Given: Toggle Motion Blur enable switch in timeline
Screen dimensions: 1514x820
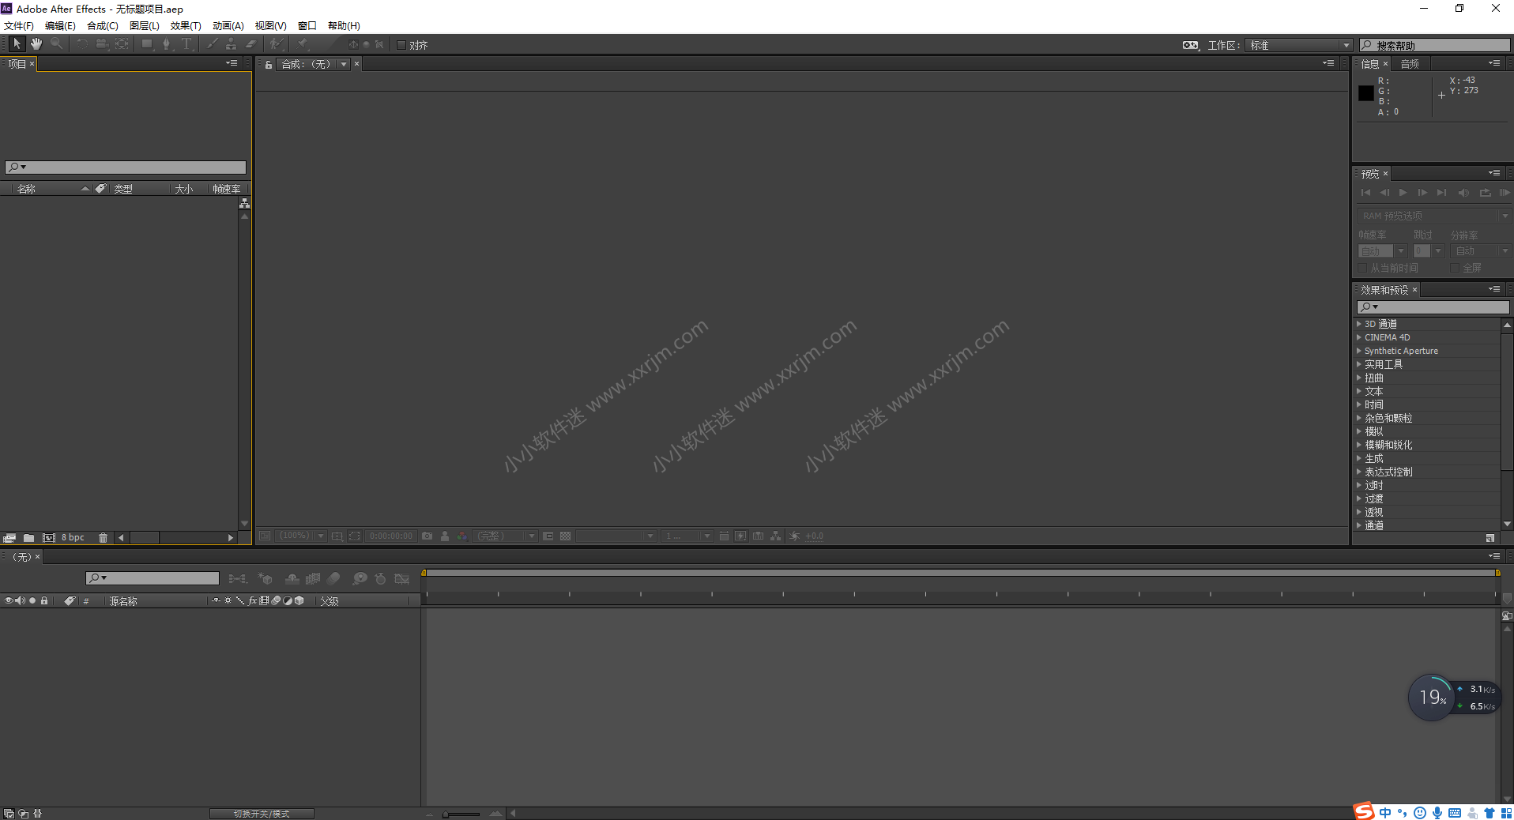Looking at the screenshot, I should click(x=333, y=579).
